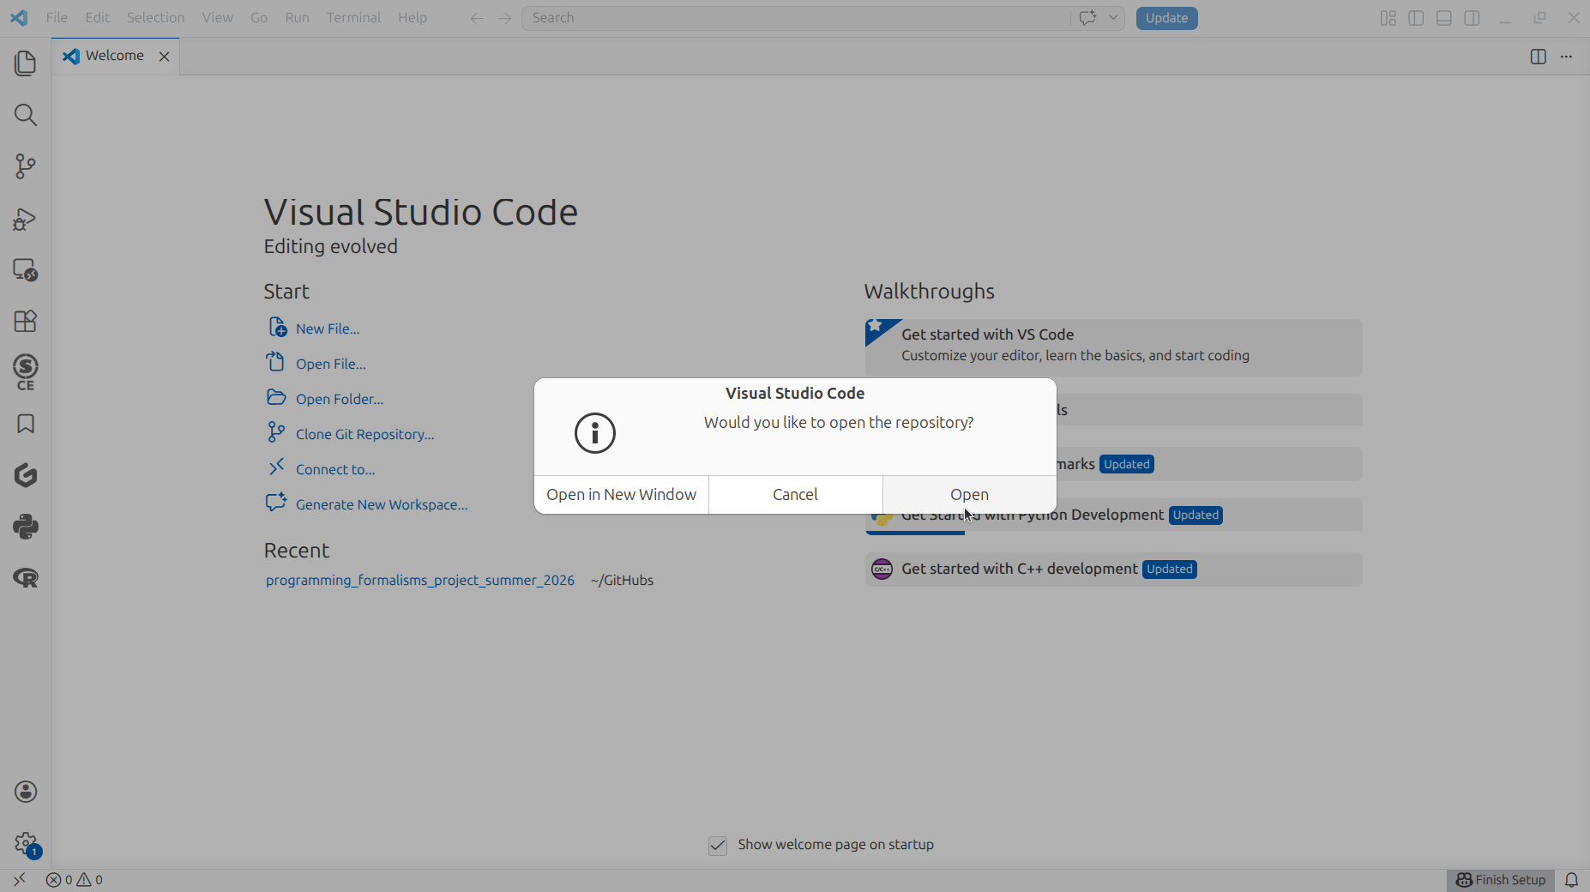
Task: Open Remote Explorer view
Action: pyautogui.click(x=26, y=270)
